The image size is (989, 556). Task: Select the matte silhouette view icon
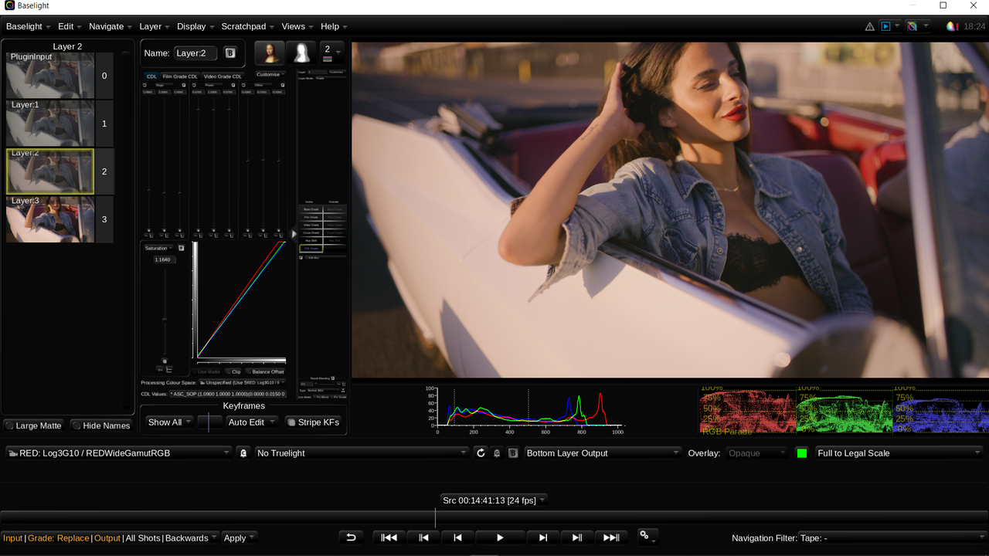[x=301, y=53]
